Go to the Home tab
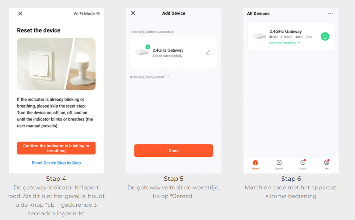This screenshot has width=355, height=220. coord(255,164)
